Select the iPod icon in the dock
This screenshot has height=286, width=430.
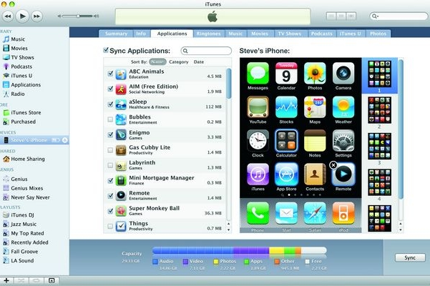click(343, 213)
